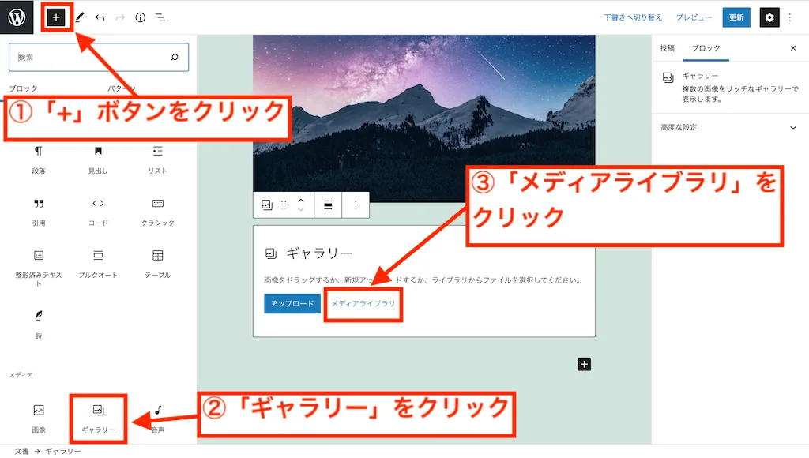
Task: Insert a ギャラリー gallery block
Action: 98,419
